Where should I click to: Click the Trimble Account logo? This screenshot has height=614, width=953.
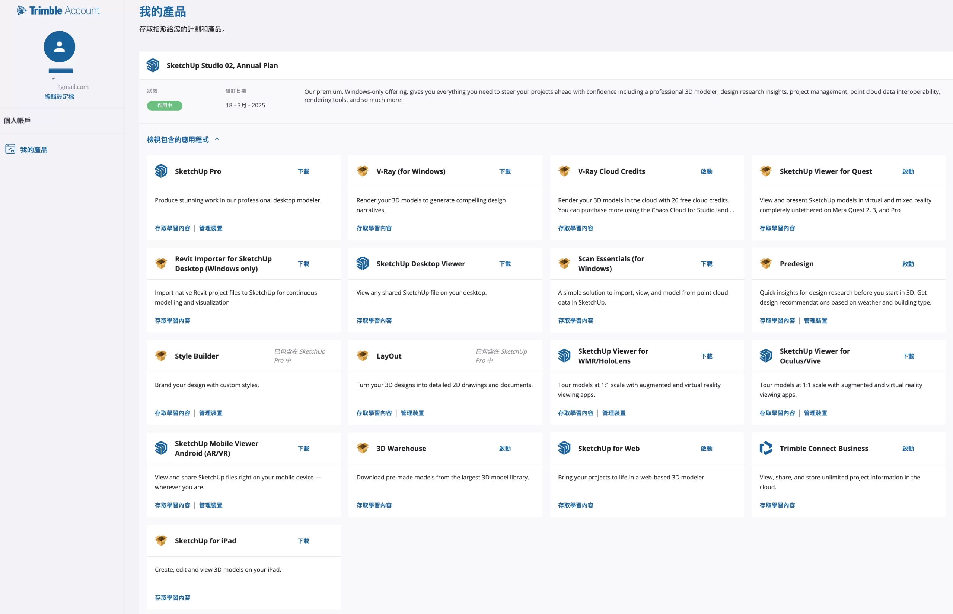[58, 10]
